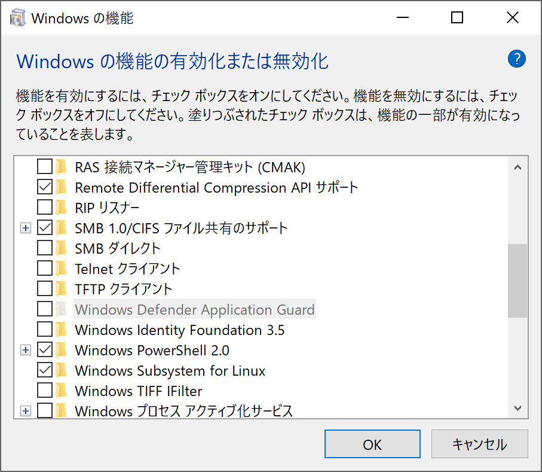Click folder icon beside Remote Differential Compression API

(x=62, y=187)
